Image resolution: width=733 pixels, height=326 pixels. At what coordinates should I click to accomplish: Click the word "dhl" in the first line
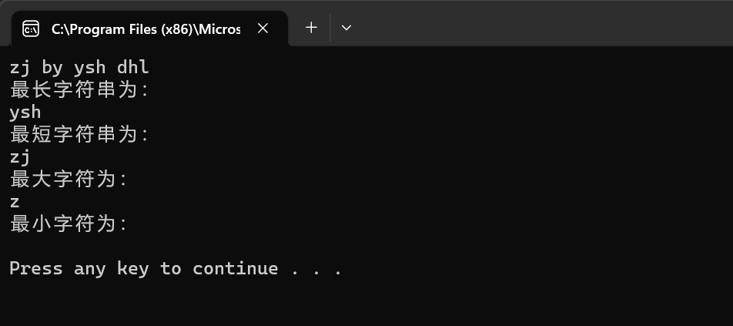pos(132,67)
